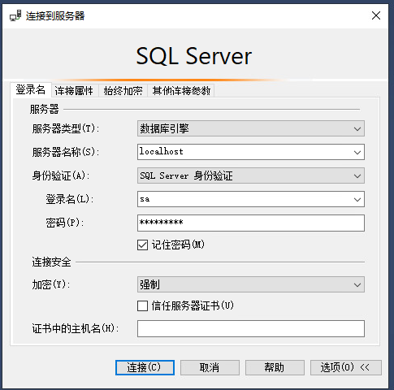Focus the 密码 password field
The height and width of the screenshot is (390, 394).
251,223
